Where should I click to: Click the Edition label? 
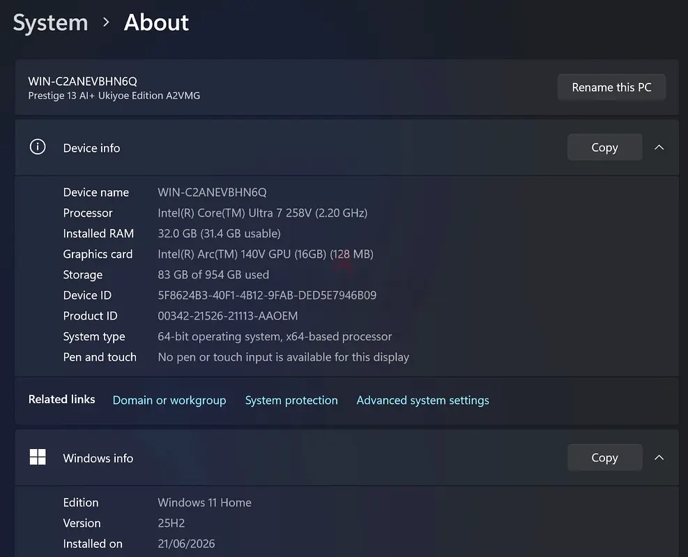81,503
